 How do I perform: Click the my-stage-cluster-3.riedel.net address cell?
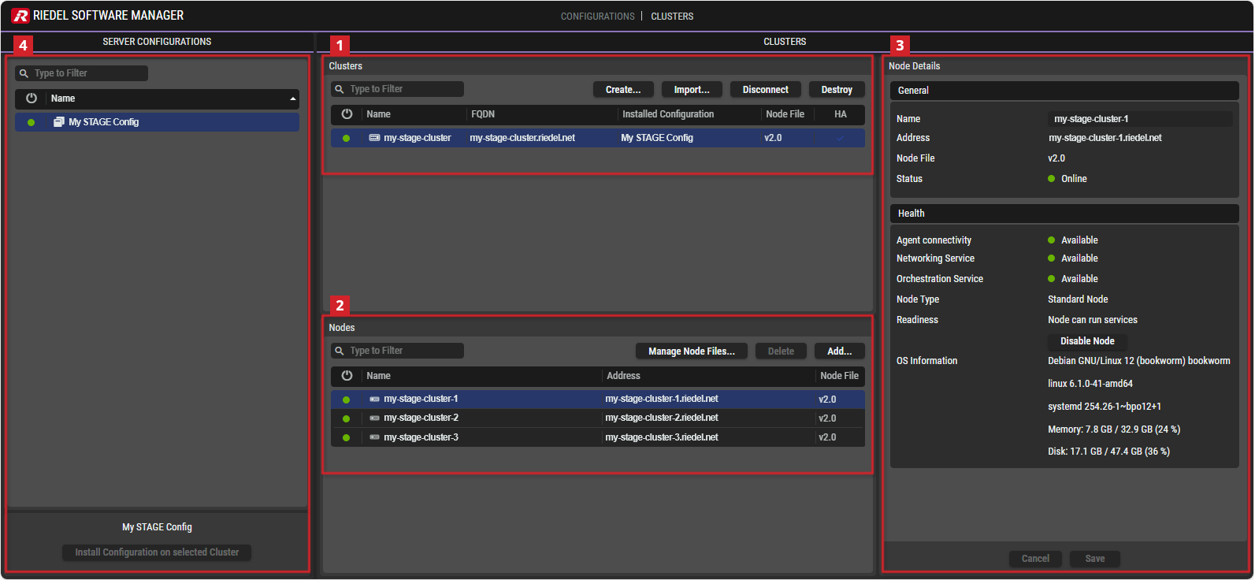click(x=662, y=437)
